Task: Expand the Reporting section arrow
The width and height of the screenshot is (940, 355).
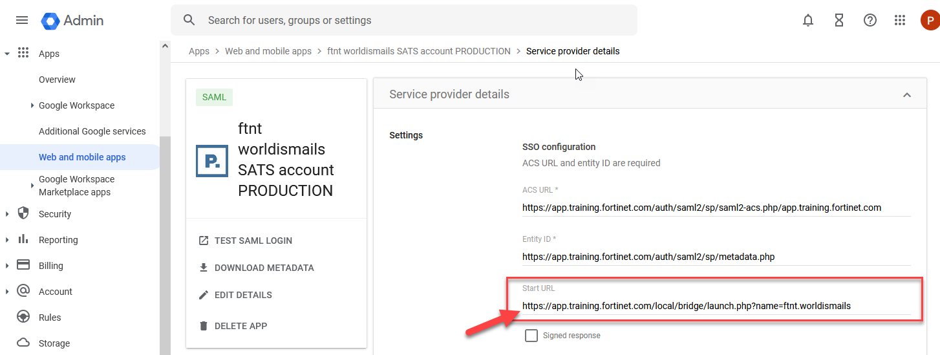Action: point(7,240)
